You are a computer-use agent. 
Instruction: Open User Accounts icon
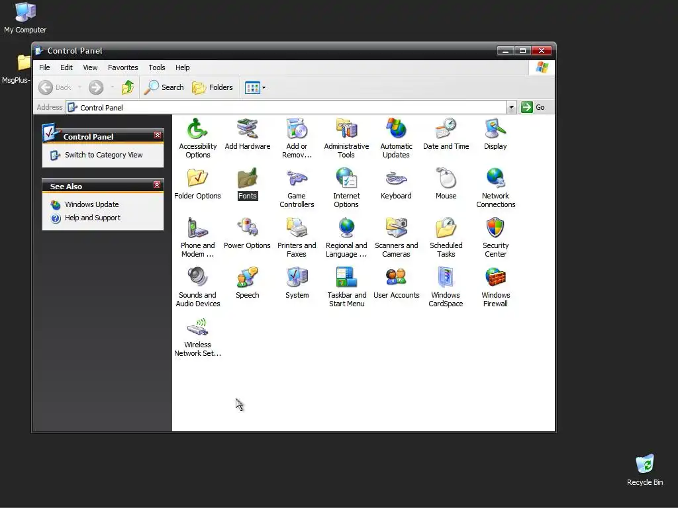pos(396,278)
